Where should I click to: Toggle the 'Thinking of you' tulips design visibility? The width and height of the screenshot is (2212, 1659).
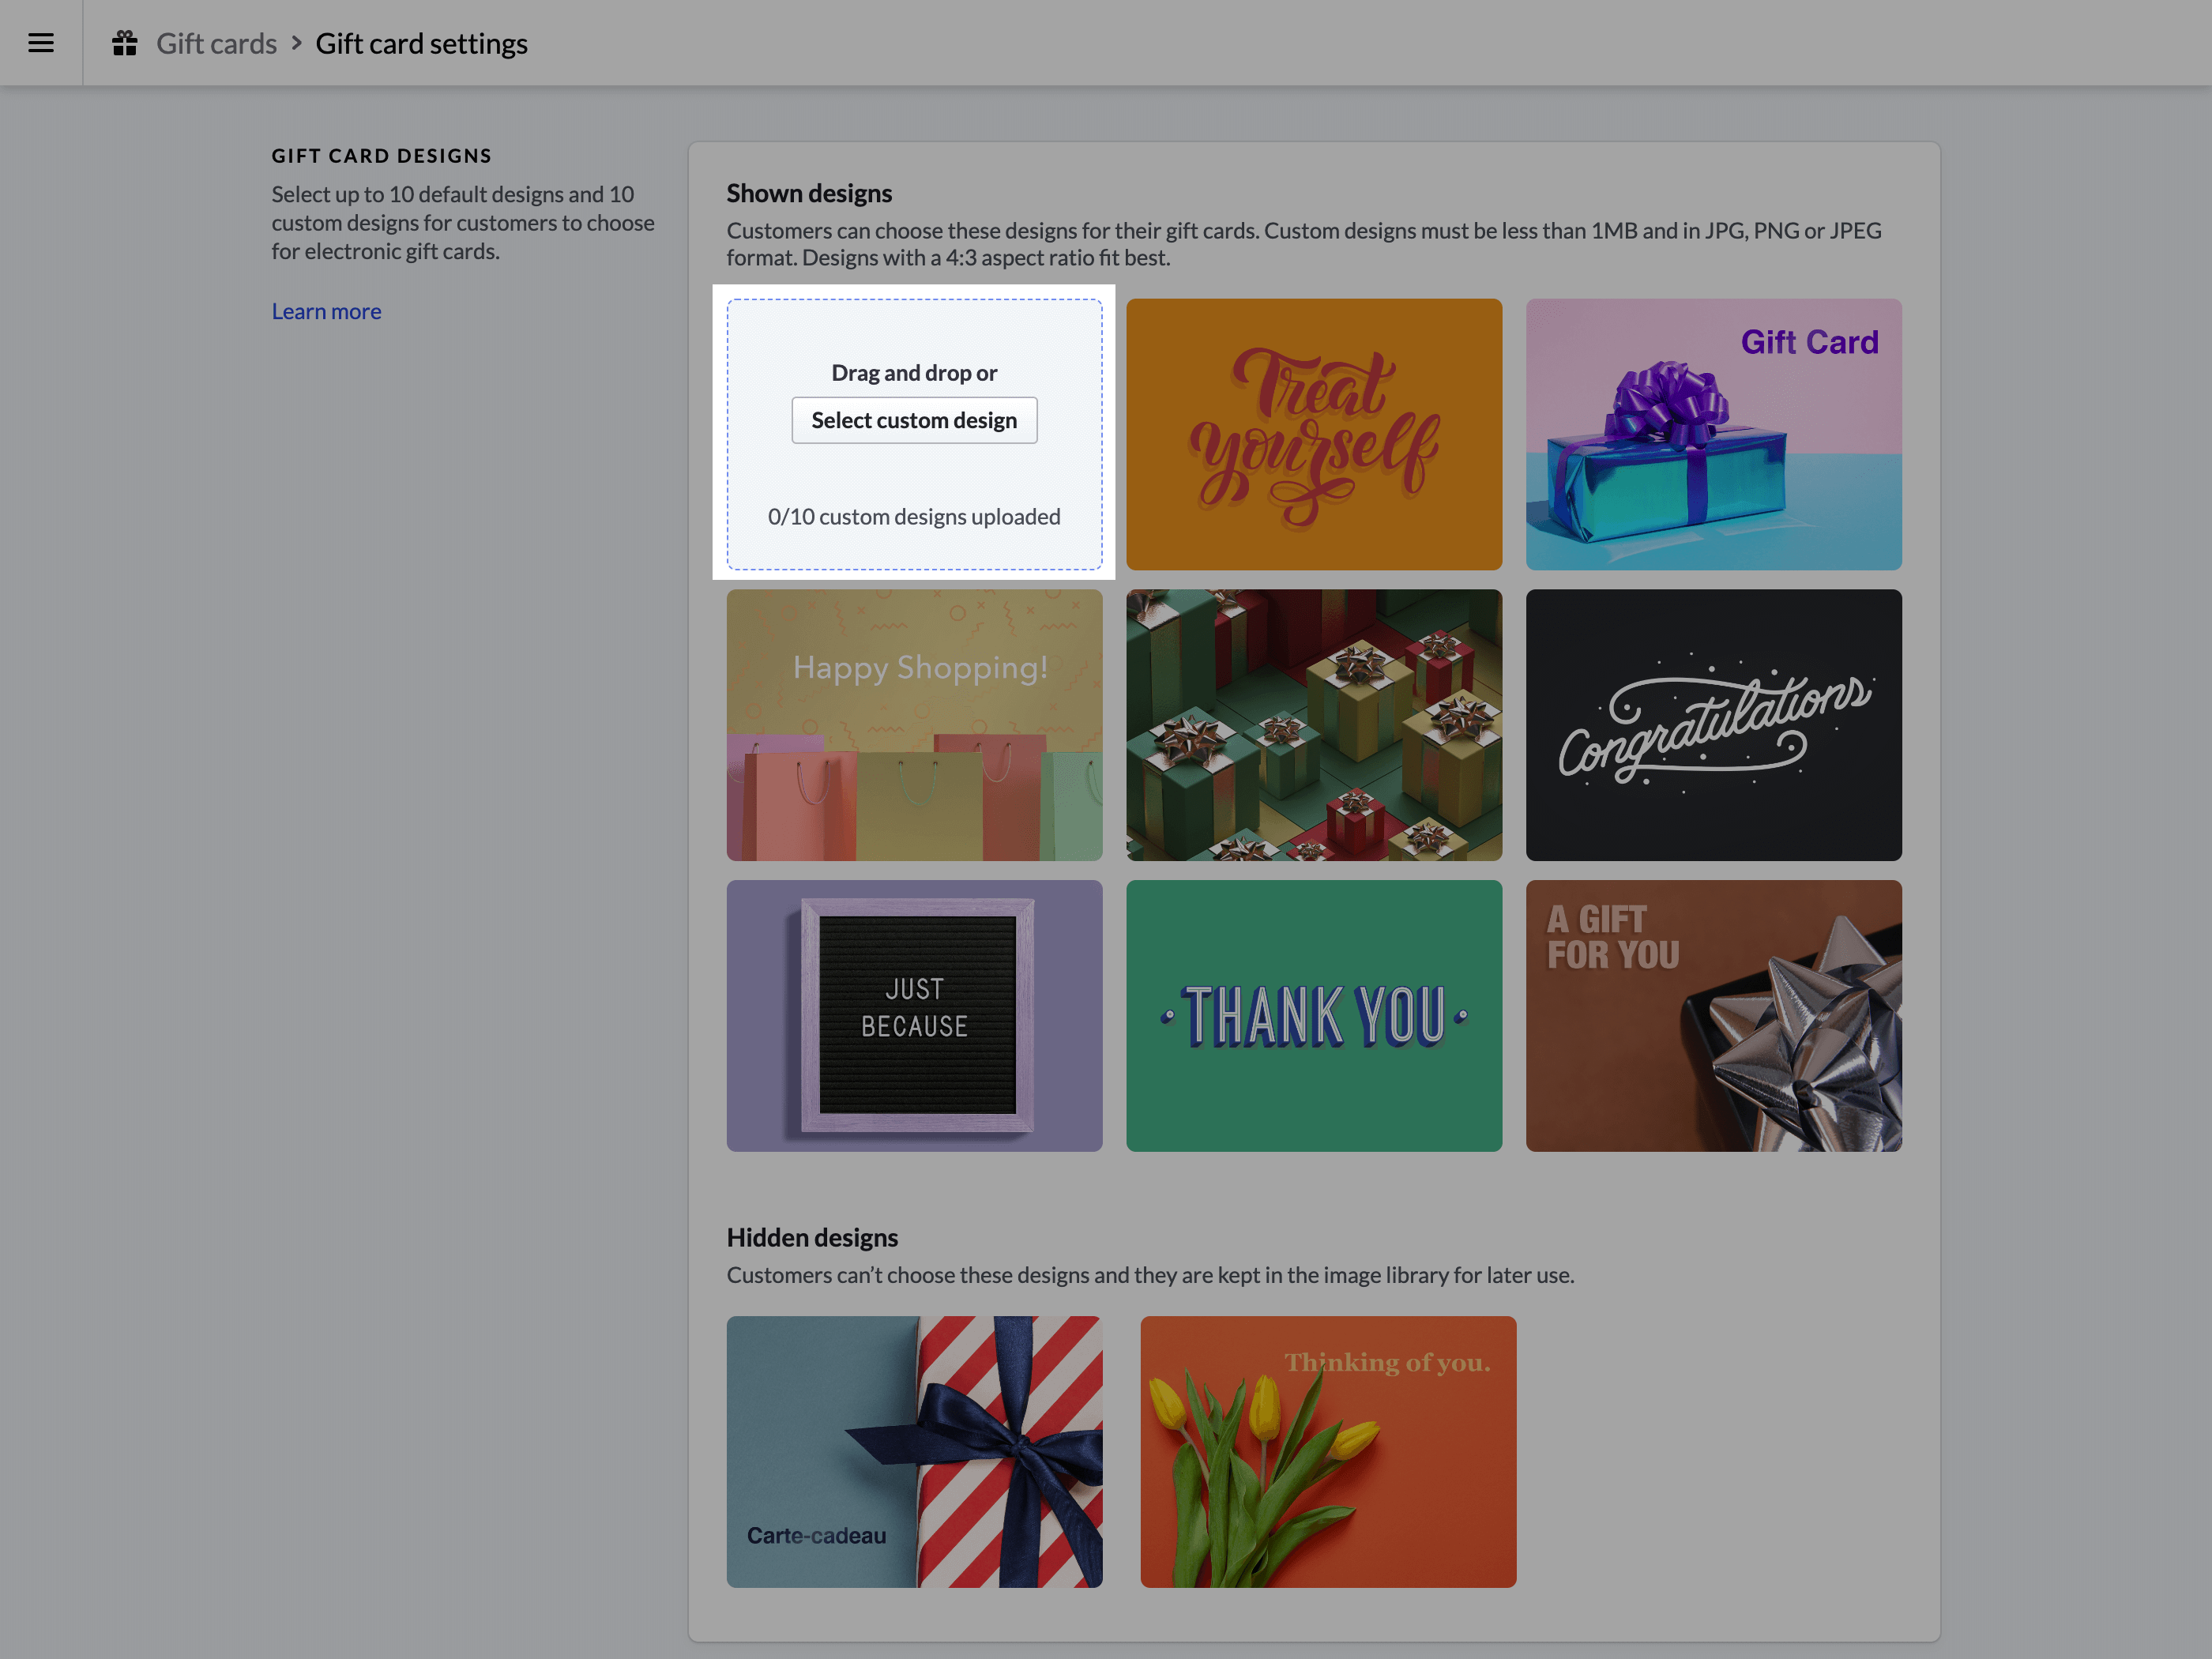tap(1329, 1452)
